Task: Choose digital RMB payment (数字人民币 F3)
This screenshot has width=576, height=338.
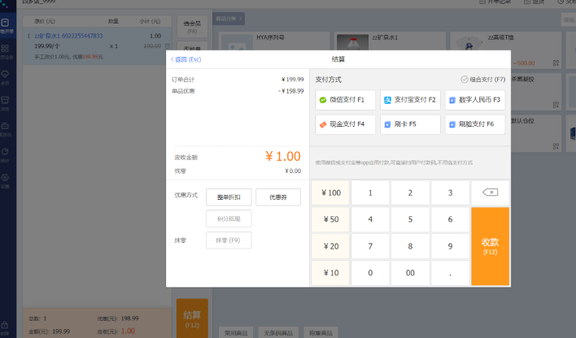Action: point(475,100)
